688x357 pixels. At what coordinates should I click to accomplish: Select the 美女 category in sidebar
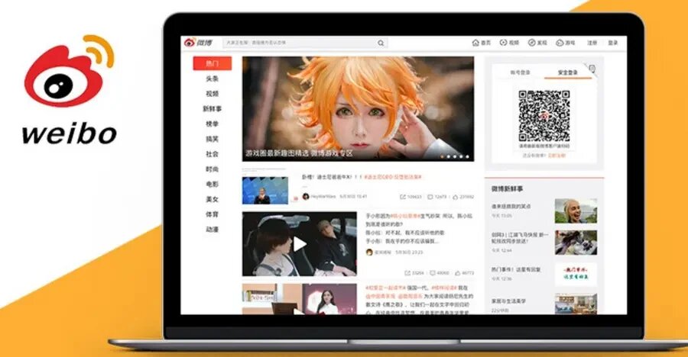coord(213,199)
